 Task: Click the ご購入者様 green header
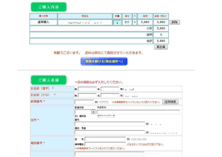pyautogui.click(x=49, y=80)
